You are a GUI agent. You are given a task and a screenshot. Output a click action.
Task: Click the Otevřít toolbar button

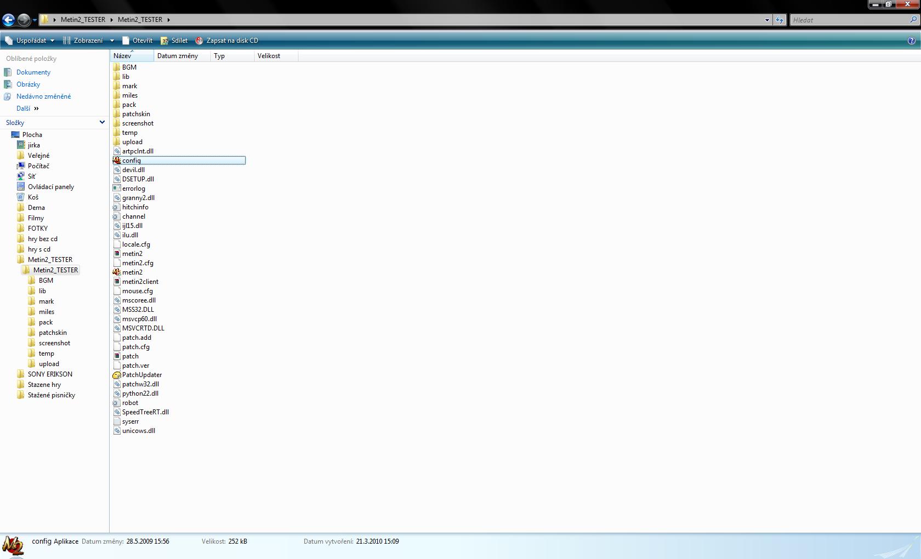coord(137,41)
